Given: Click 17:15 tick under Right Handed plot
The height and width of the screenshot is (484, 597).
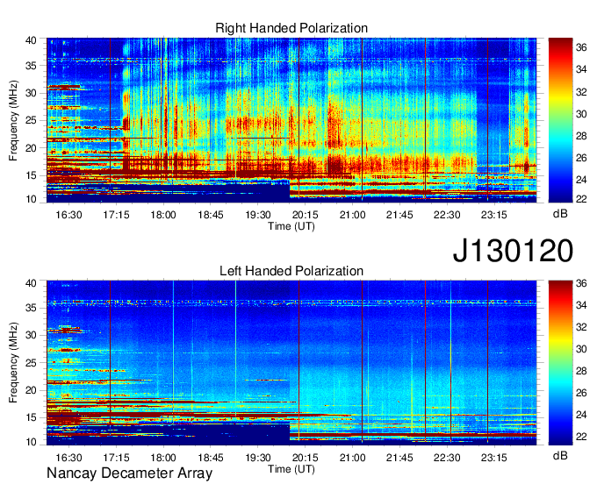Looking at the screenshot, I should (x=116, y=215).
